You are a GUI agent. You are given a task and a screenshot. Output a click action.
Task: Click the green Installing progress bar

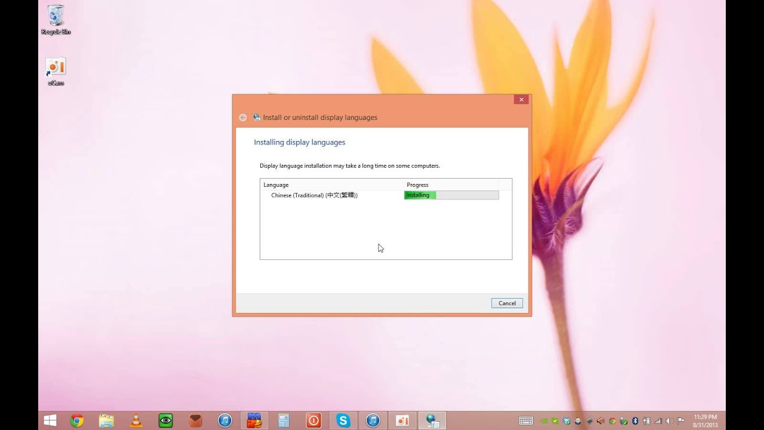point(451,195)
